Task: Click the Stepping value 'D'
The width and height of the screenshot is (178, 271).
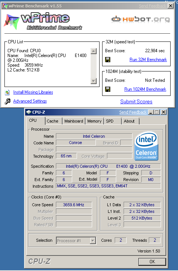Action: (x=151, y=173)
